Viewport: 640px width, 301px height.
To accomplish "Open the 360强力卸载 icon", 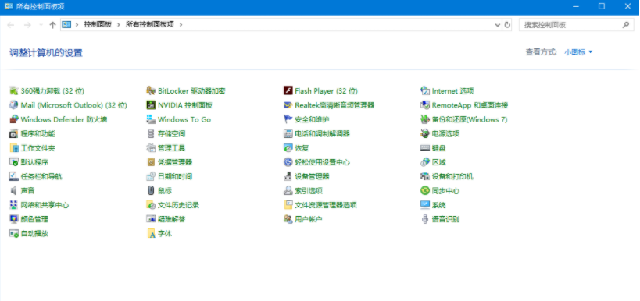I will (x=14, y=90).
